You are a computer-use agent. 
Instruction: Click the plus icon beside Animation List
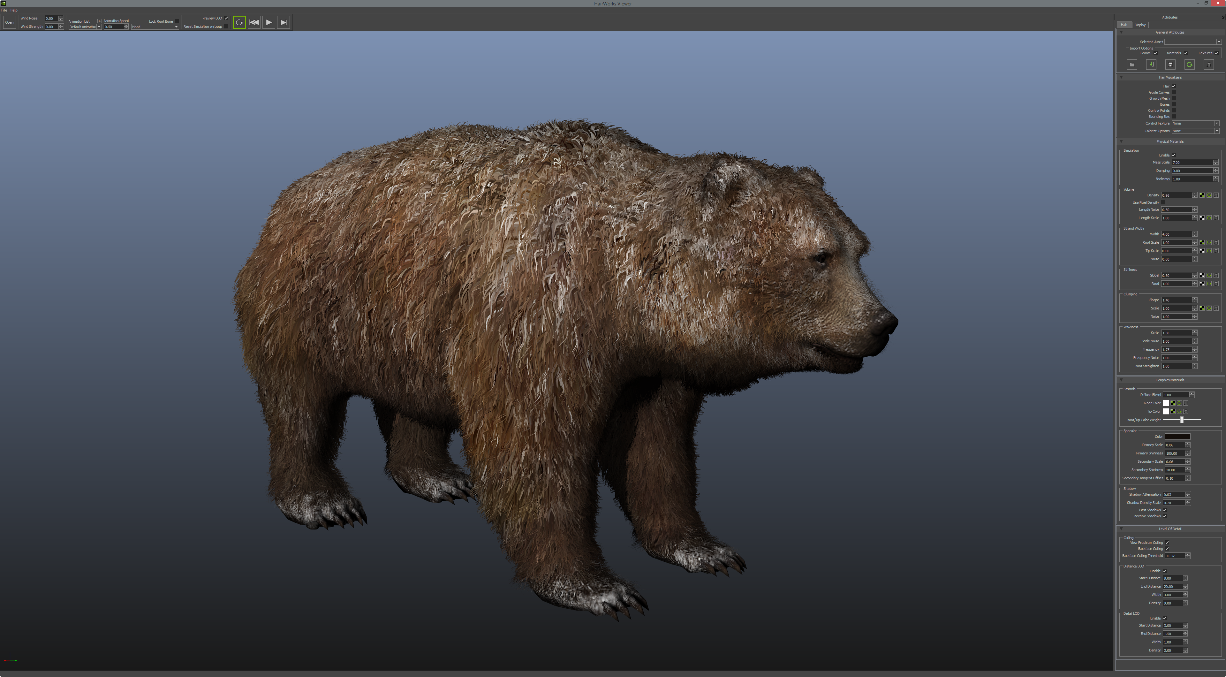tap(100, 21)
